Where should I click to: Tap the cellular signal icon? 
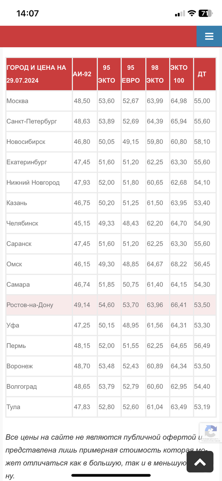(180, 14)
